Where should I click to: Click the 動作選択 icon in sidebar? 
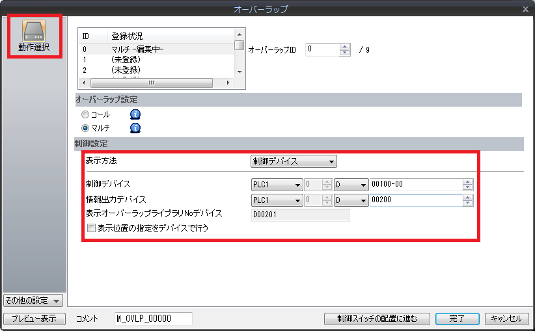click(34, 35)
